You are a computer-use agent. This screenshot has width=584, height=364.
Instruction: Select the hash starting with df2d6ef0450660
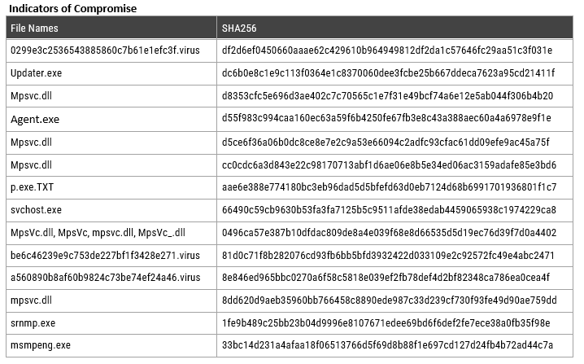387,50
